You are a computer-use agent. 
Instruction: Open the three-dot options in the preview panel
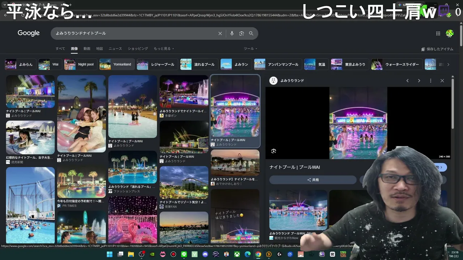point(430,81)
